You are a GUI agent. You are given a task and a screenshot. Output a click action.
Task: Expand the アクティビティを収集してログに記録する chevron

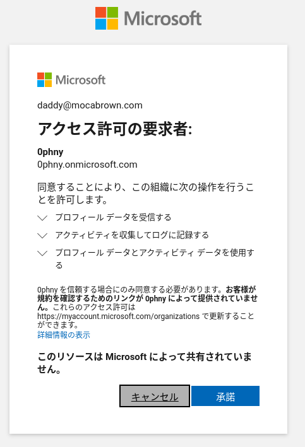tap(42, 235)
